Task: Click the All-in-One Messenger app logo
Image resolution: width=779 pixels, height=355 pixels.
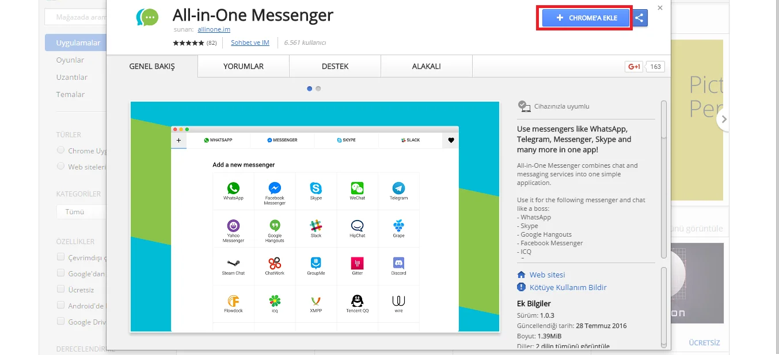Action: tap(147, 17)
